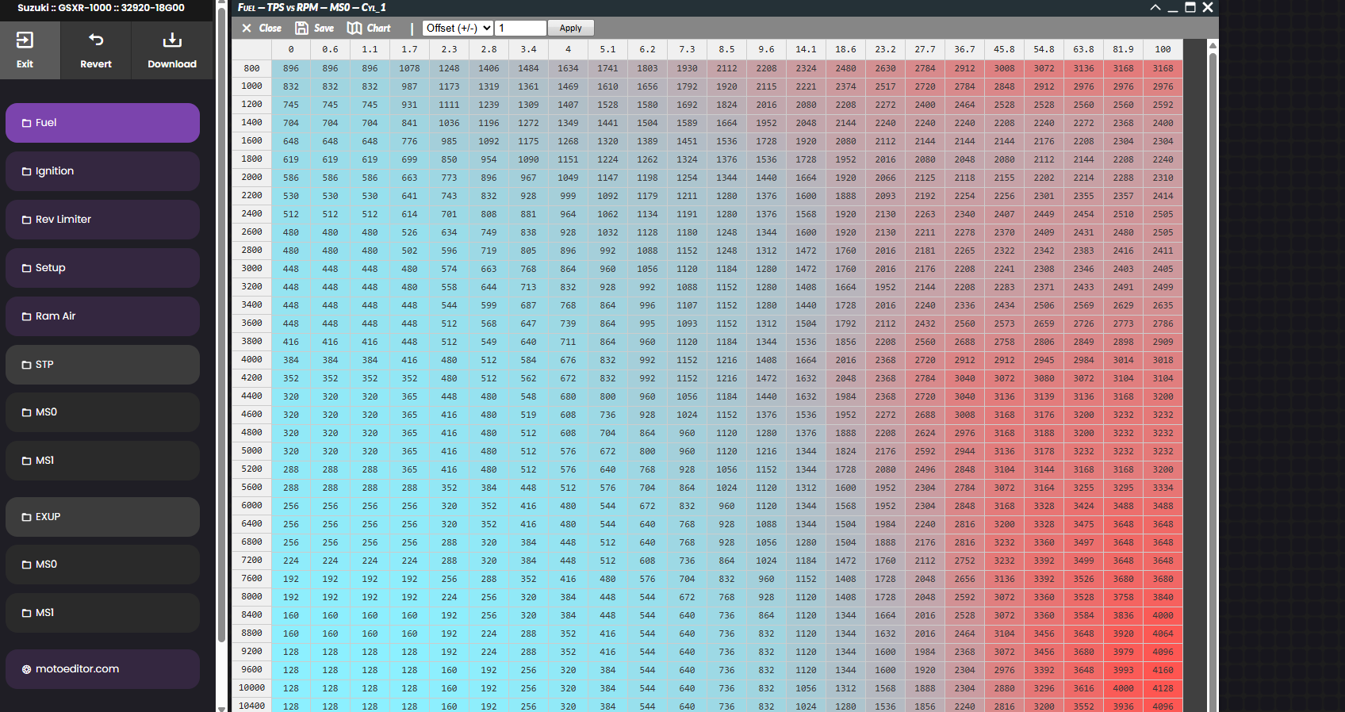Open the Offset (+/-) dropdown
Image resolution: width=1345 pixels, height=712 pixels.
(x=458, y=28)
